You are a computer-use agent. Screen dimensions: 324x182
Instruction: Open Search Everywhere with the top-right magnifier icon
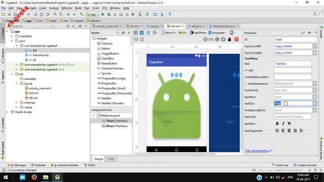pyautogui.click(x=315, y=14)
